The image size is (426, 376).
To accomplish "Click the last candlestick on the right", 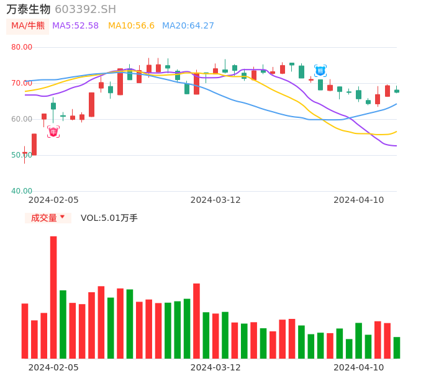I will tap(397, 91).
